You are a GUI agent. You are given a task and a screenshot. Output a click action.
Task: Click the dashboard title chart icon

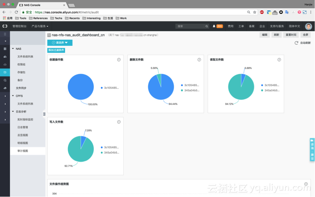[49, 35]
